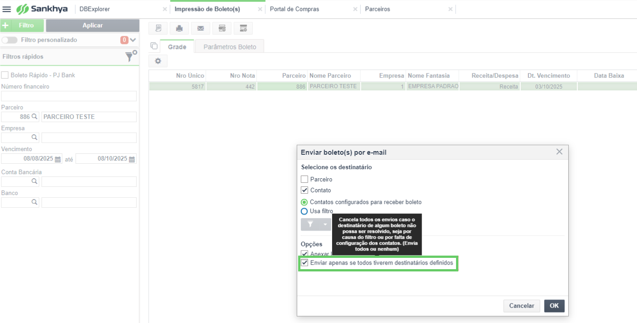The height and width of the screenshot is (323, 637).
Task: Uncheck the Contato checkbox
Action: coord(304,190)
